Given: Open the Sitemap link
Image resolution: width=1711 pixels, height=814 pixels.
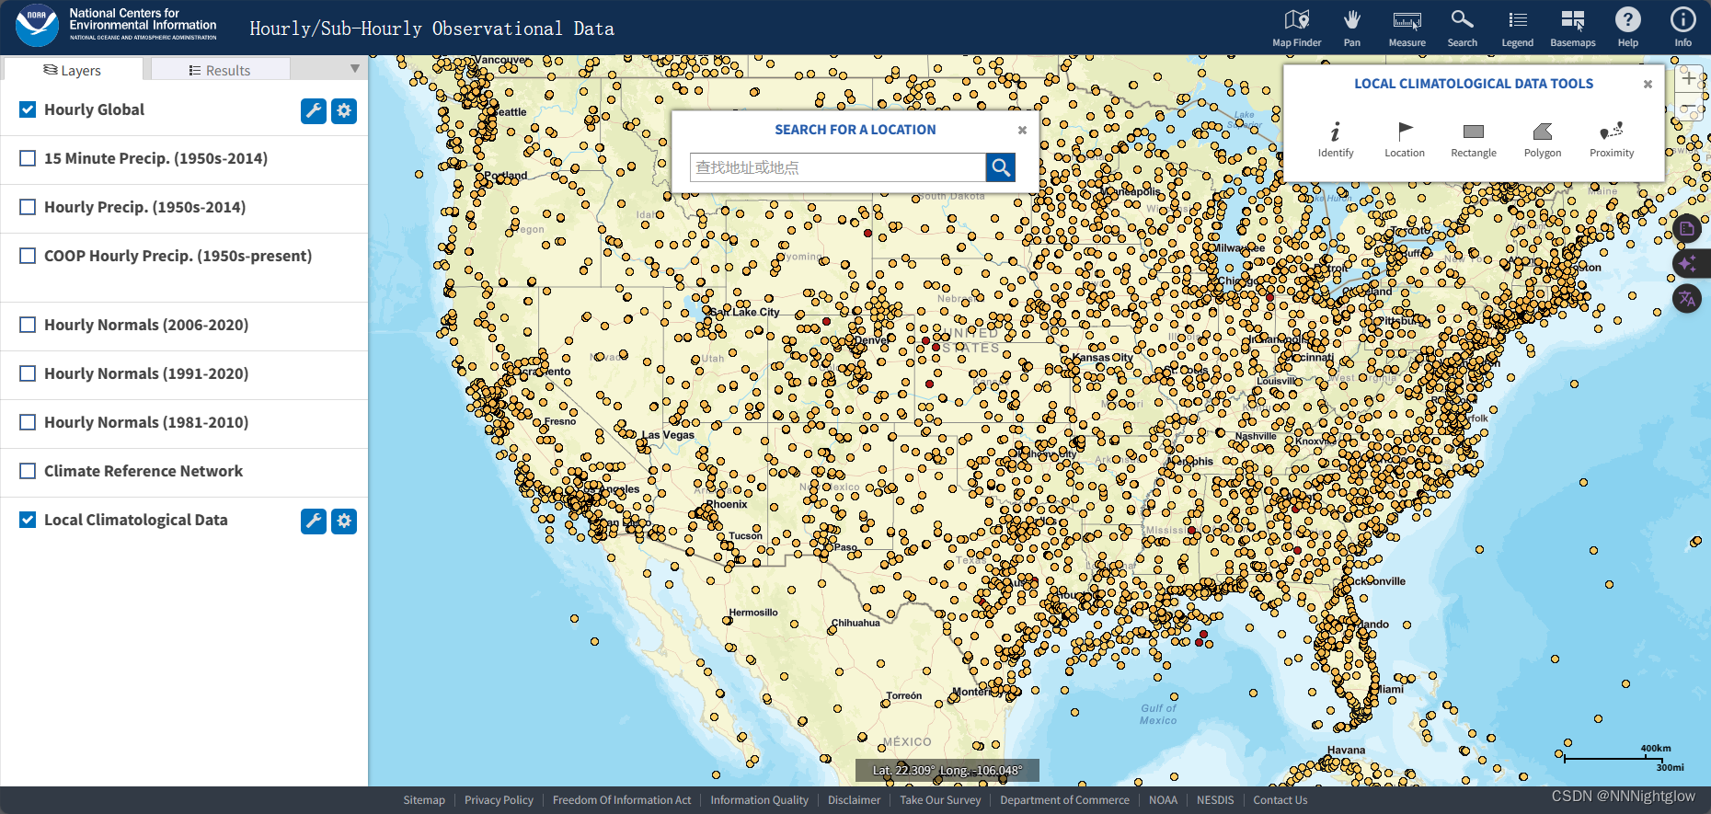Looking at the screenshot, I should coord(424,800).
